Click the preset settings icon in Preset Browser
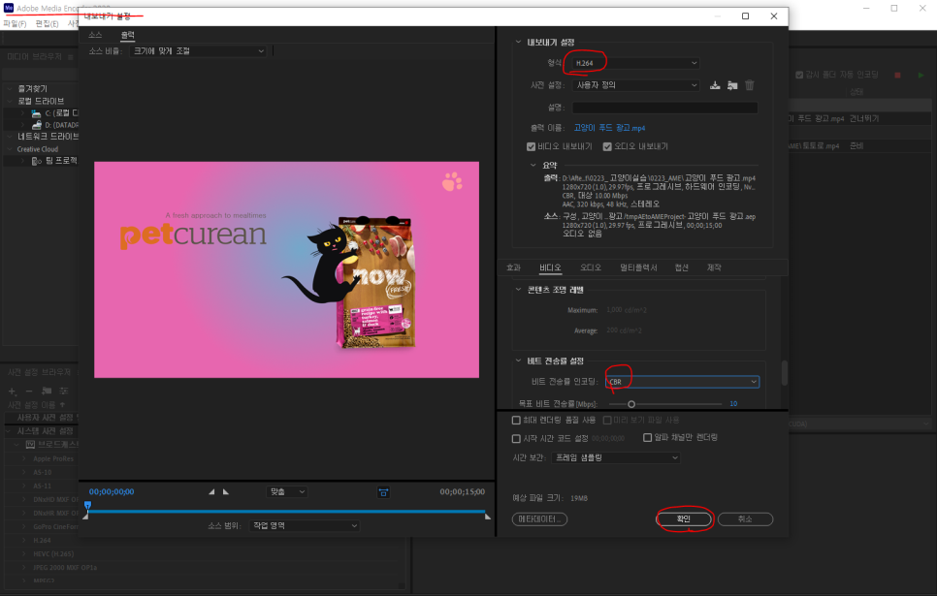Viewport: 937px width, 596px height. [x=64, y=392]
